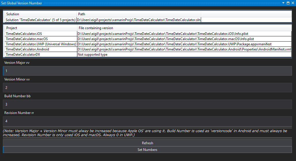
Task: Click the 'Not supported type' cell
Action: click(x=92, y=55)
